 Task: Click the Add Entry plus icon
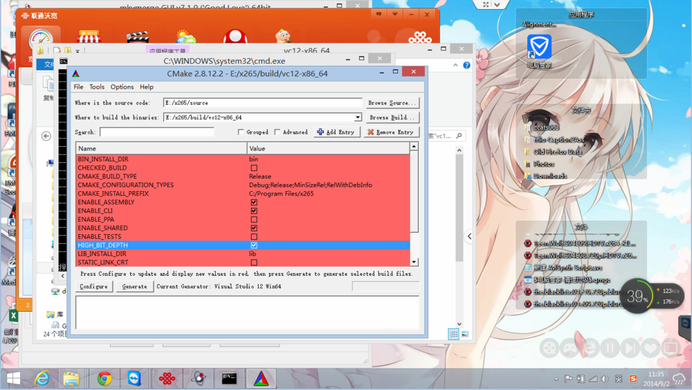[320, 132]
